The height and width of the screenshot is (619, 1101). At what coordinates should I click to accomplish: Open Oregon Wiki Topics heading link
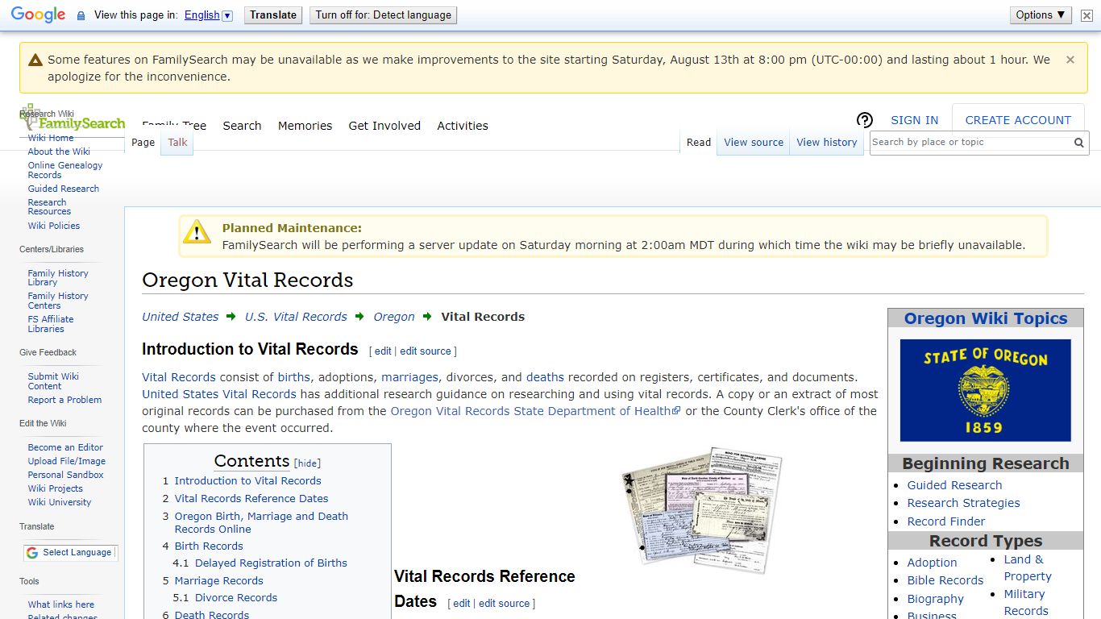986,318
